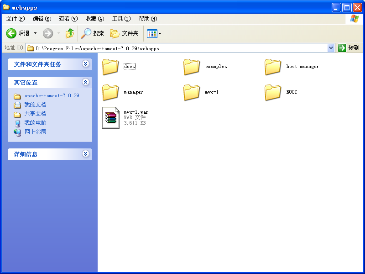The width and height of the screenshot is (365, 274).
Task: Collapse the 其它位置 panel
Action: 86,82
